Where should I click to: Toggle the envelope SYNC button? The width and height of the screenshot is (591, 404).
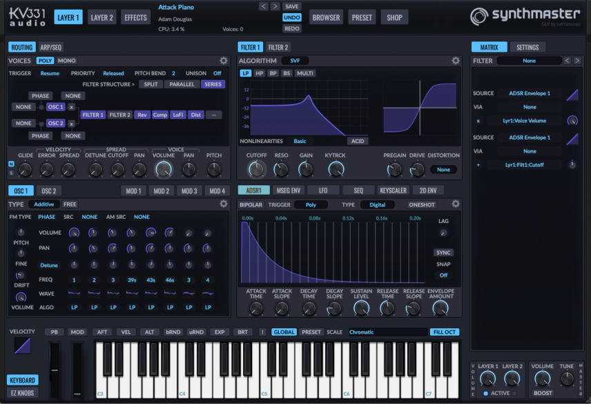[x=443, y=253]
